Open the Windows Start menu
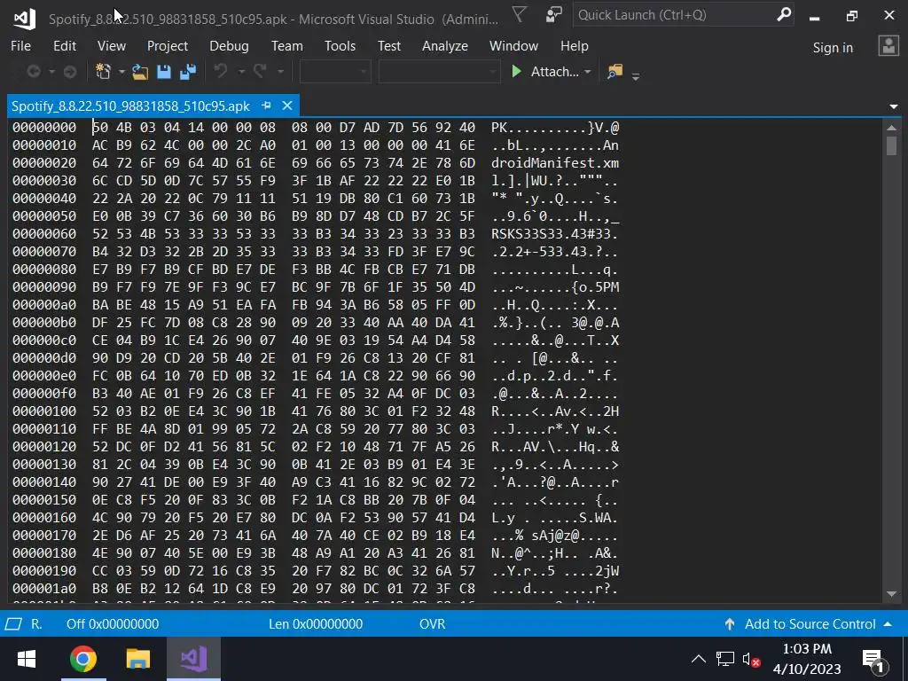 [27, 659]
